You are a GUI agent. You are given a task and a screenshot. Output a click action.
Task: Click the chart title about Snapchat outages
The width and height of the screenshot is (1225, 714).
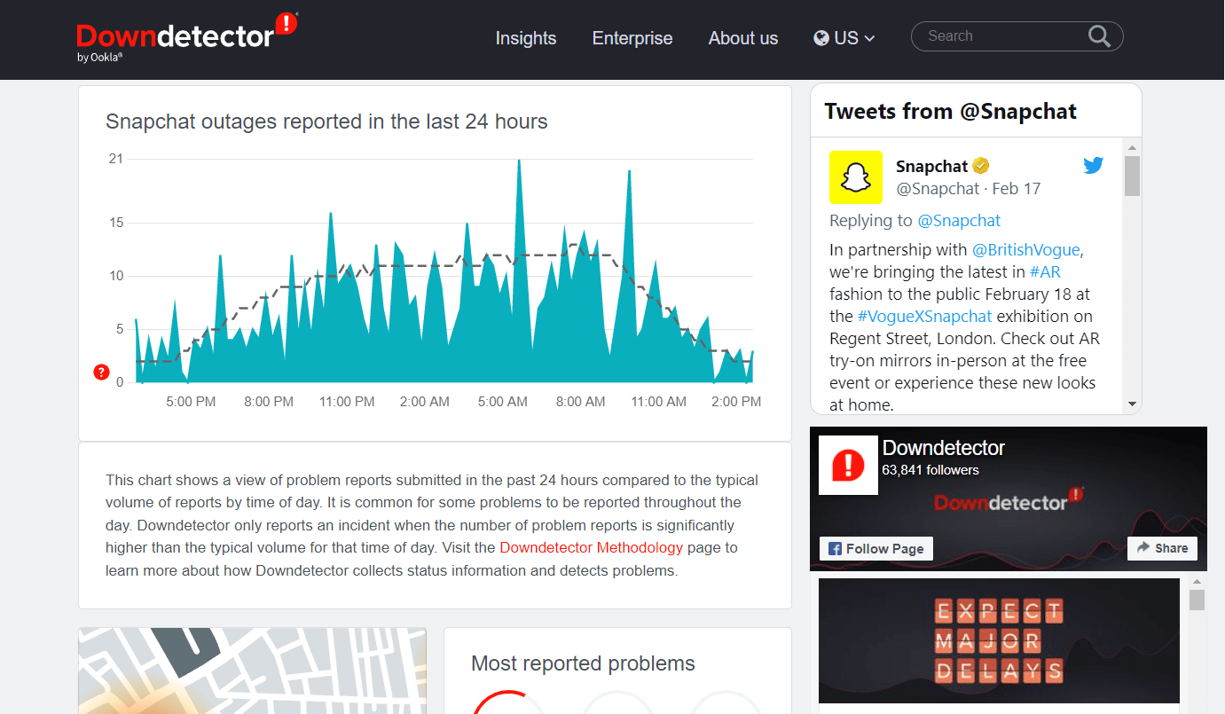(x=326, y=122)
